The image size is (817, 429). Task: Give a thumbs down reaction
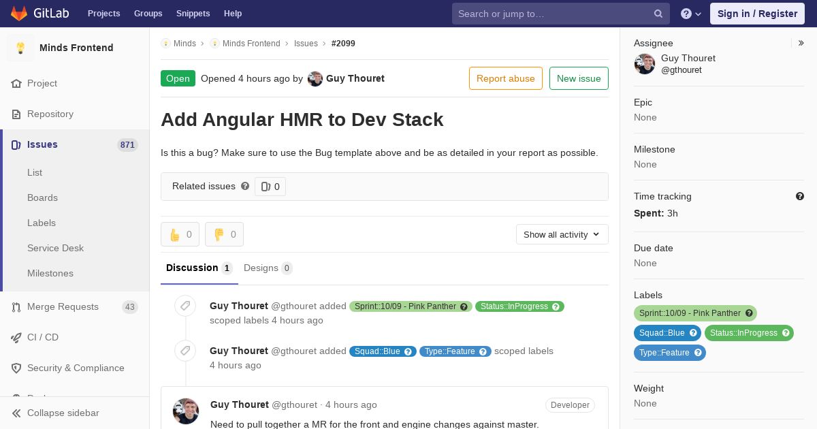click(x=225, y=234)
